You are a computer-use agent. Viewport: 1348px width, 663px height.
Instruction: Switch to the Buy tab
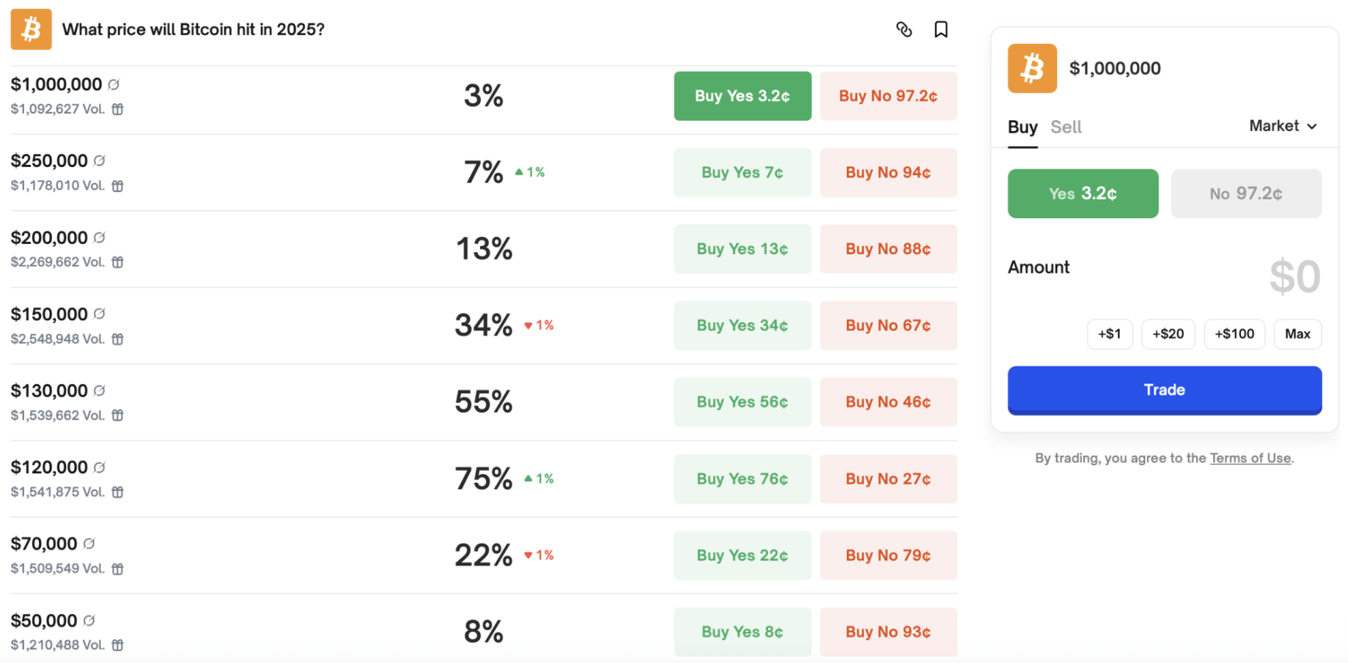pos(1023,127)
